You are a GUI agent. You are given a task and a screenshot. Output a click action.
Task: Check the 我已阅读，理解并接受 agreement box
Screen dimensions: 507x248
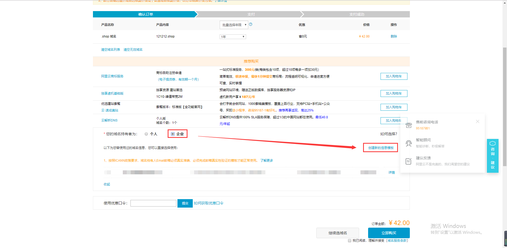(x=350, y=241)
